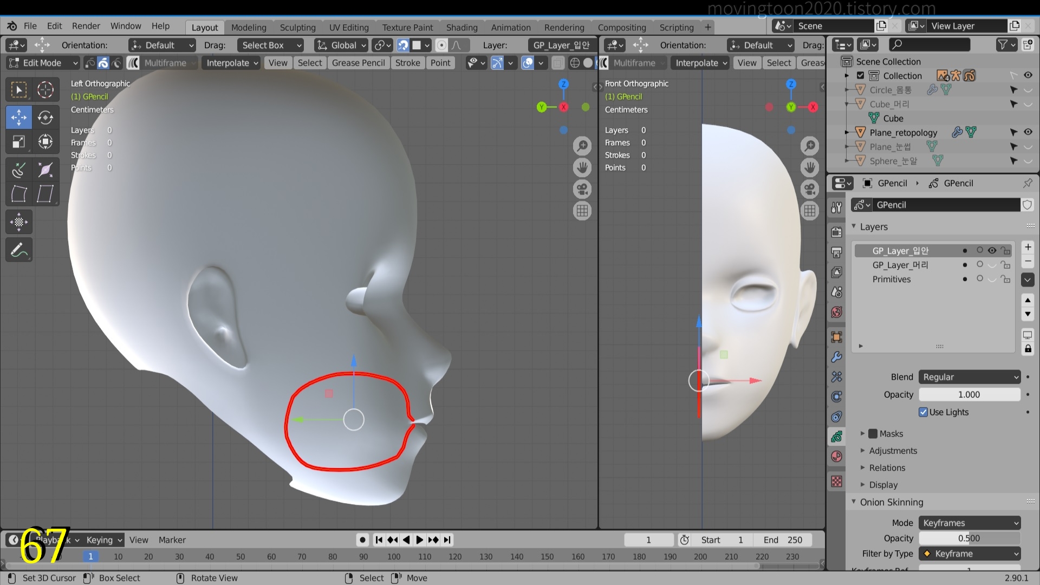Toggle Use Lights checkbox
Image resolution: width=1040 pixels, height=585 pixels.
coord(924,412)
